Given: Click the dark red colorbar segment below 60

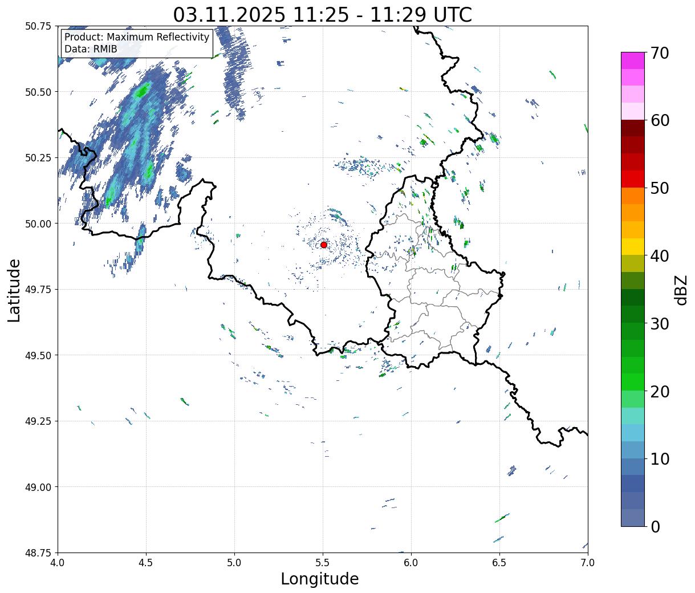Looking at the screenshot, I should pyautogui.click(x=633, y=128).
